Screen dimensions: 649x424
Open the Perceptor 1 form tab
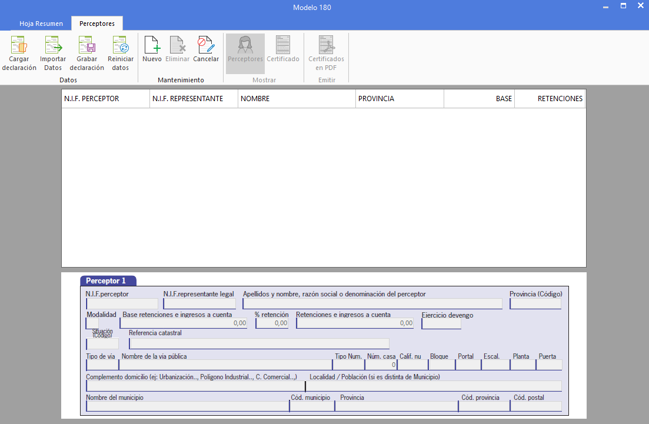click(108, 281)
